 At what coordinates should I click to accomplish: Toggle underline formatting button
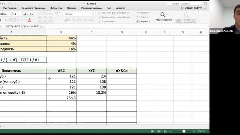(6, 20)
